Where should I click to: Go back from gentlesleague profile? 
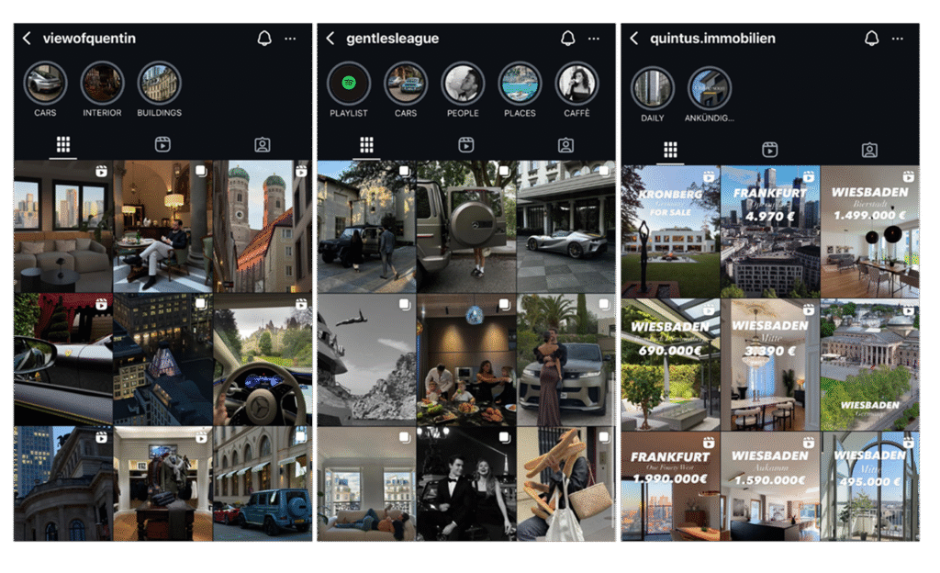tap(330, 39)
